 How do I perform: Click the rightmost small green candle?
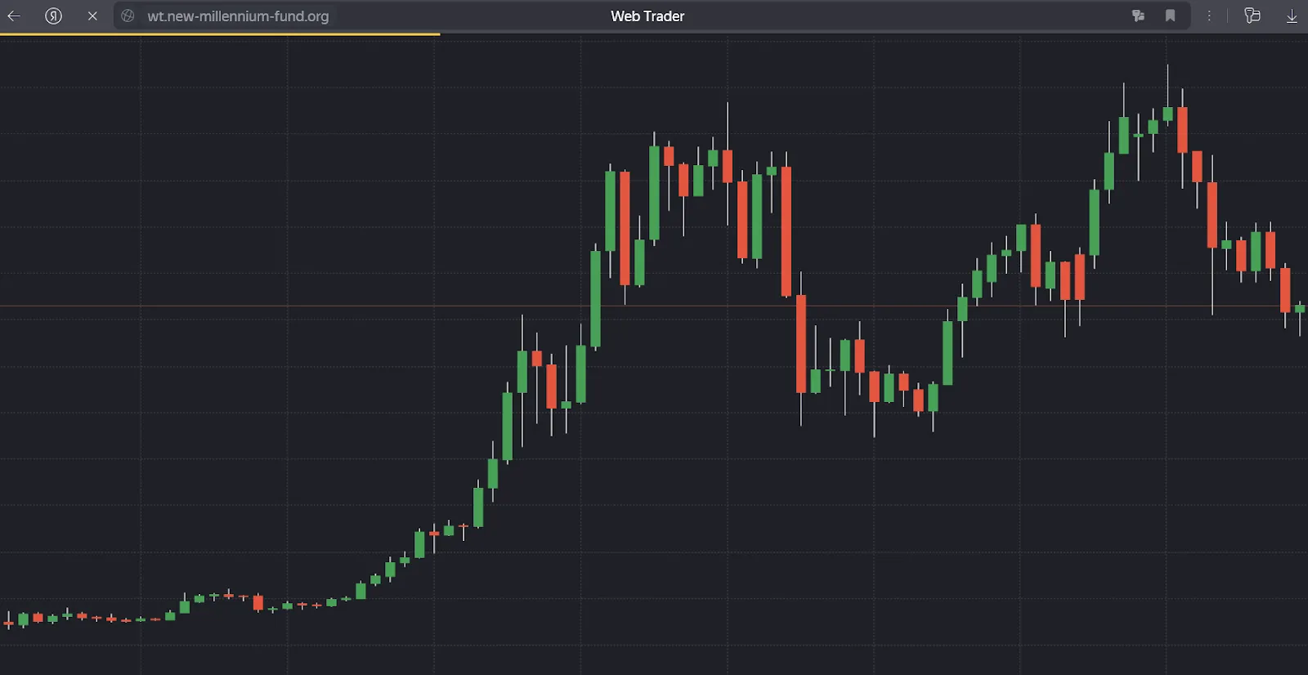[1300, 308]
